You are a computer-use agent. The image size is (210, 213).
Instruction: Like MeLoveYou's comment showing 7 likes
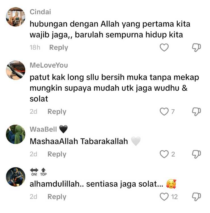(x=164, y=112)
